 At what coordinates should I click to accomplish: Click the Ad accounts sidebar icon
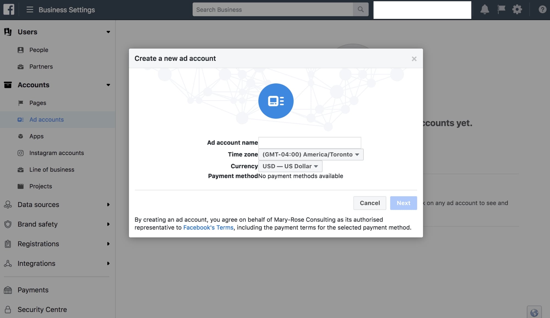20,119
